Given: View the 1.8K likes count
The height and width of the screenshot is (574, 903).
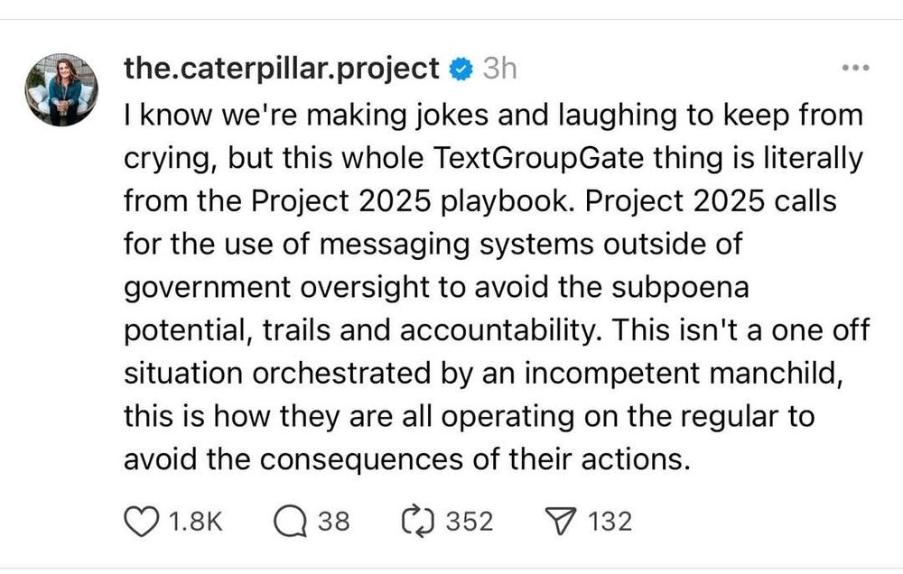Looking at the screenshot, I should tap(196, 522).
